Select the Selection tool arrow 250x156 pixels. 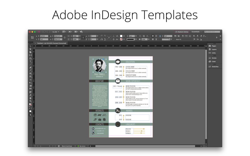[x=30, y=46]
